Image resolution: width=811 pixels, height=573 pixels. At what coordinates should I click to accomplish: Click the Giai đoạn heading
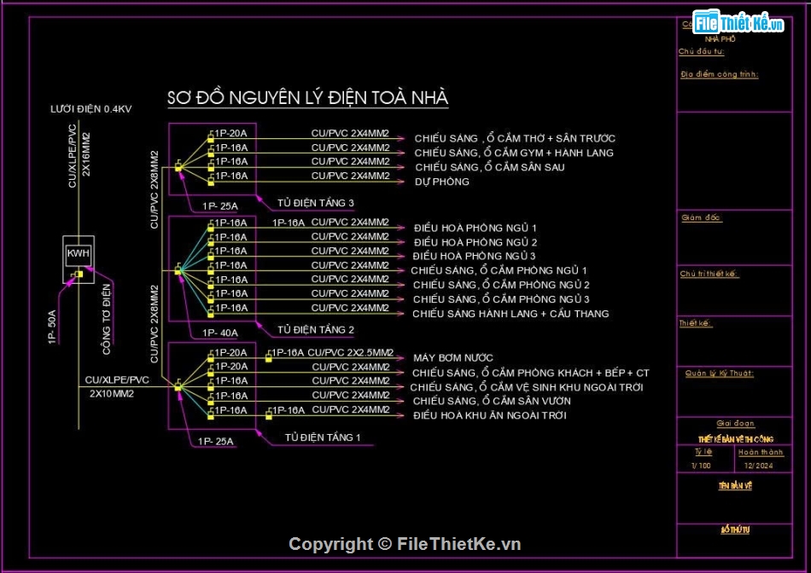[736, 423]
